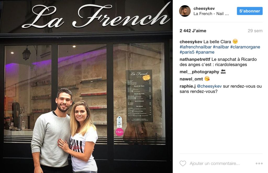Open the #claramorgane hashtag
This screenshot has width=268, height=173.
pyautogui.click(x=245, y=47)
